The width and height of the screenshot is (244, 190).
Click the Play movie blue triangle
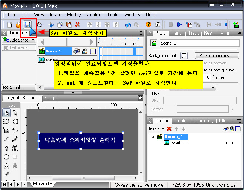[x=179, y=24]
